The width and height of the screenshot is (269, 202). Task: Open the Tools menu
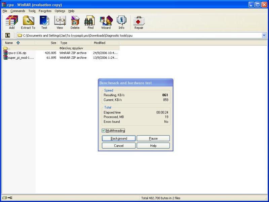pos(32,11)
